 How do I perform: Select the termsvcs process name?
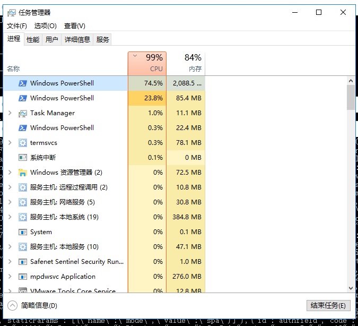pyautogui.click(x=43, y=143)
